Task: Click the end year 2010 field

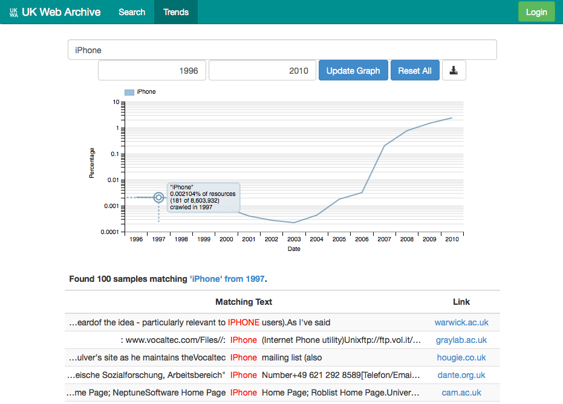Action: click(262, 70)
